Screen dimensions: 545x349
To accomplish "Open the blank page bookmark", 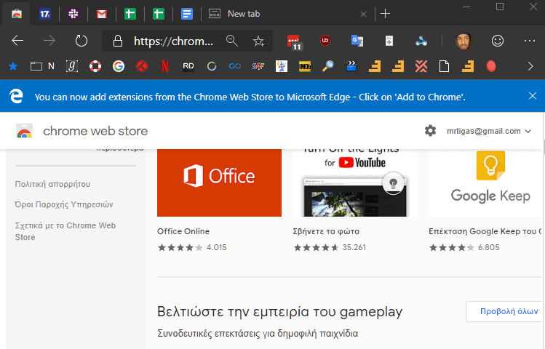I will 444,66.
